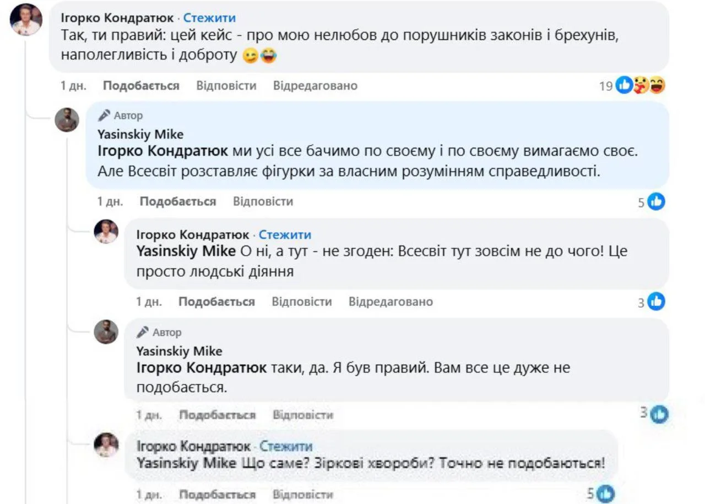
Task: Like the top comment with Подобається
Action: point(141,86)
